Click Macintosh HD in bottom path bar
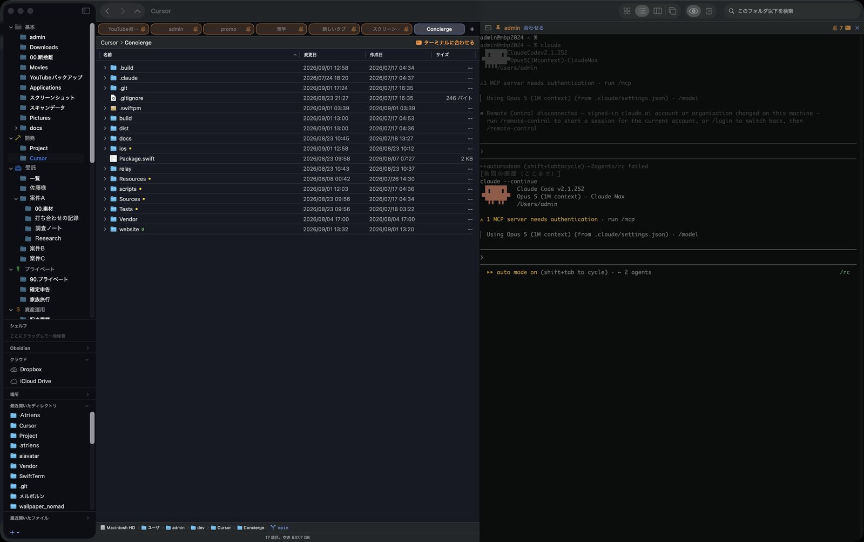Screen dimensions: 864x542 pyautogui.click(x=118, y=528)
